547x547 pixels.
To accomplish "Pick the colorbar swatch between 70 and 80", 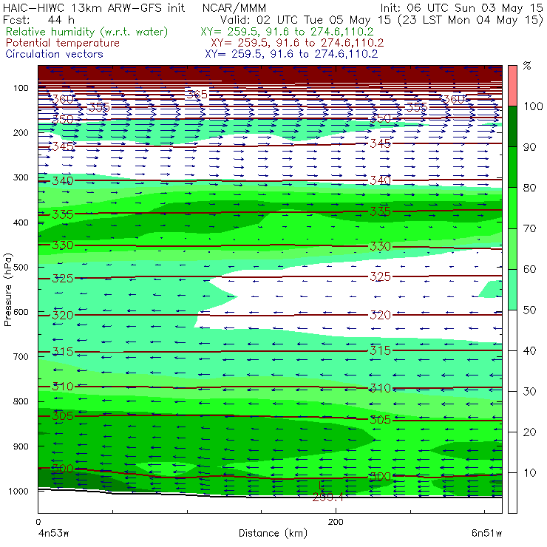I will coord(512,208).
